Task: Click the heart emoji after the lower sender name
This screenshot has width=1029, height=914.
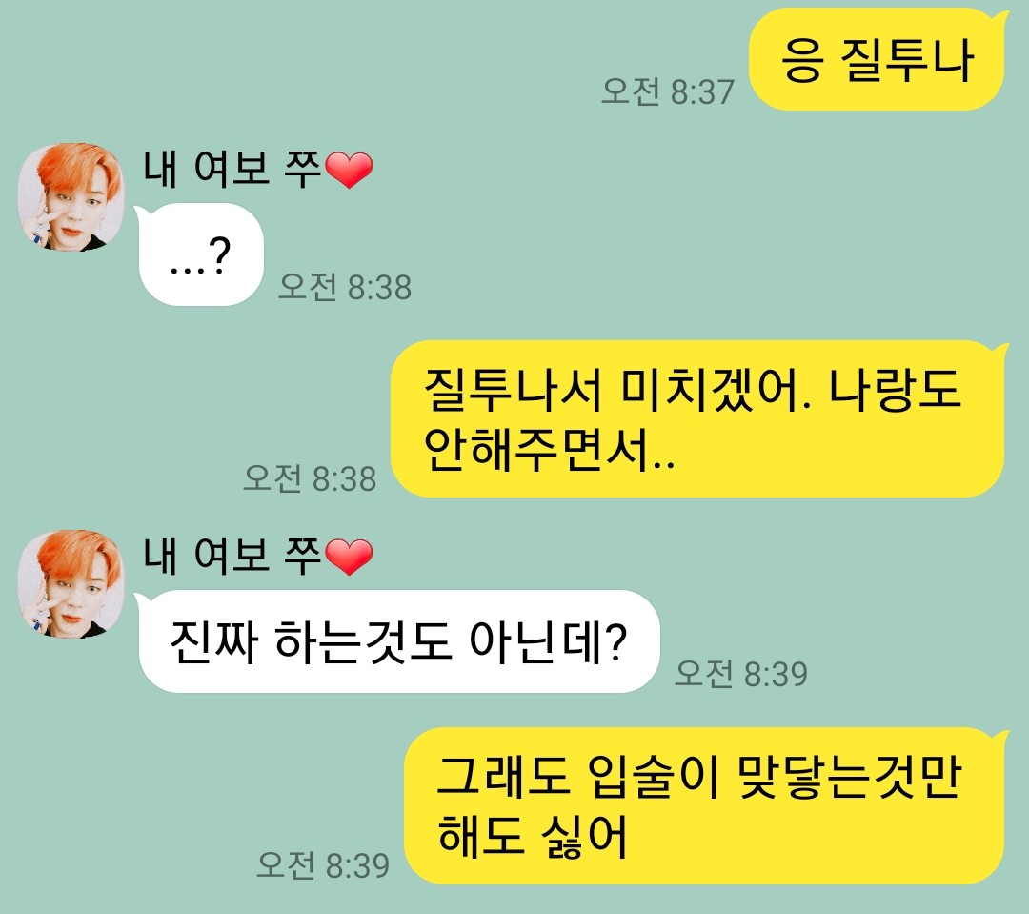Action: 349,557
